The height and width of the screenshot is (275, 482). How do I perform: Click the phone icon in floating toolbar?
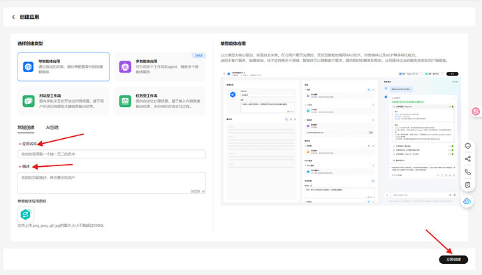coord(467,172)
